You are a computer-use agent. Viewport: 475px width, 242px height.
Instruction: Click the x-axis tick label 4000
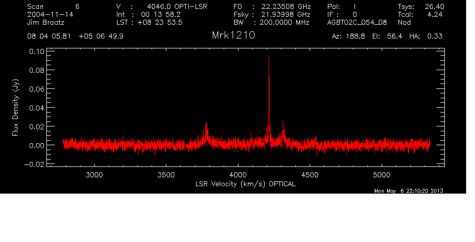pos(238,175)
